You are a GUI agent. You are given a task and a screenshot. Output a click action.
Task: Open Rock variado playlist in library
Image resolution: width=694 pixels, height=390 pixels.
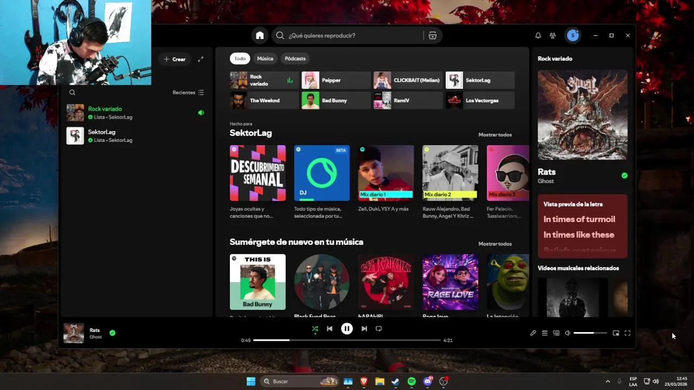pos(136,113)
